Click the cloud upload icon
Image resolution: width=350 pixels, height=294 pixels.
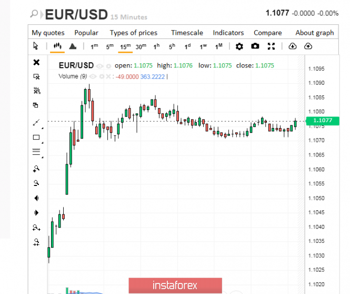[308, 46]
